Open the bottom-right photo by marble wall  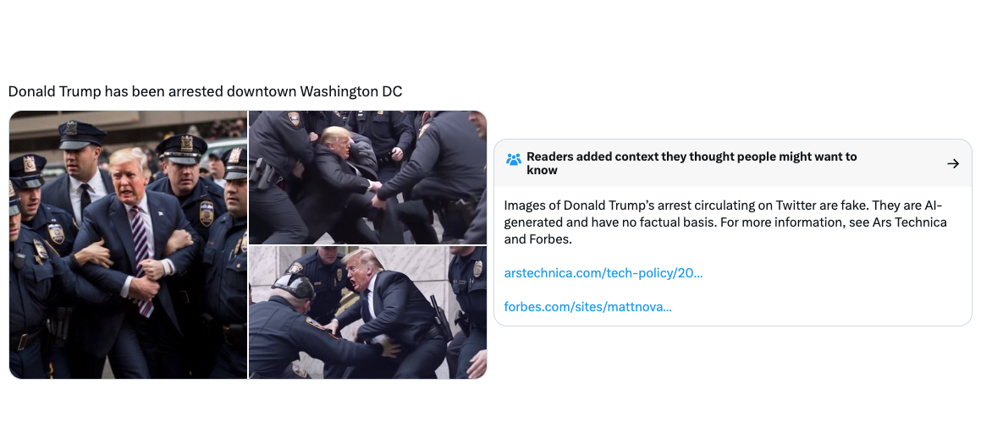click(368, 312)
